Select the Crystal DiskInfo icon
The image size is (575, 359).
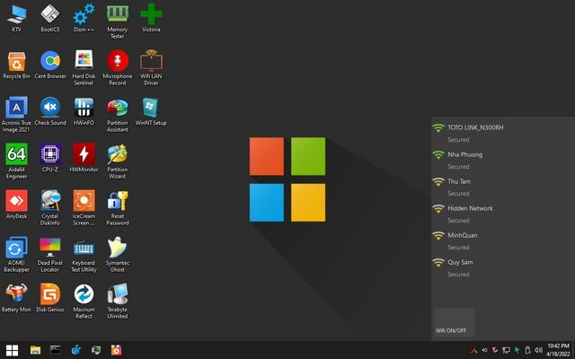pyautogui.click(x=50, y=207)
